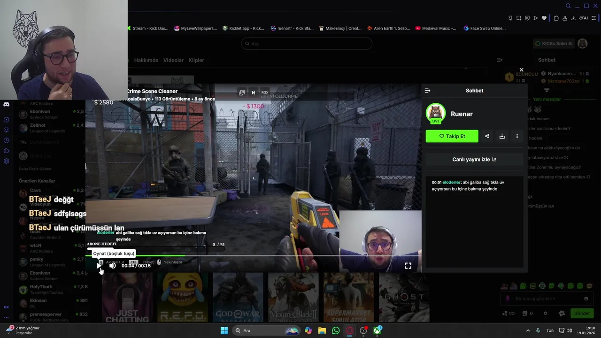
Task: Open God of War category thumbnail
Action: pos(238,298)
